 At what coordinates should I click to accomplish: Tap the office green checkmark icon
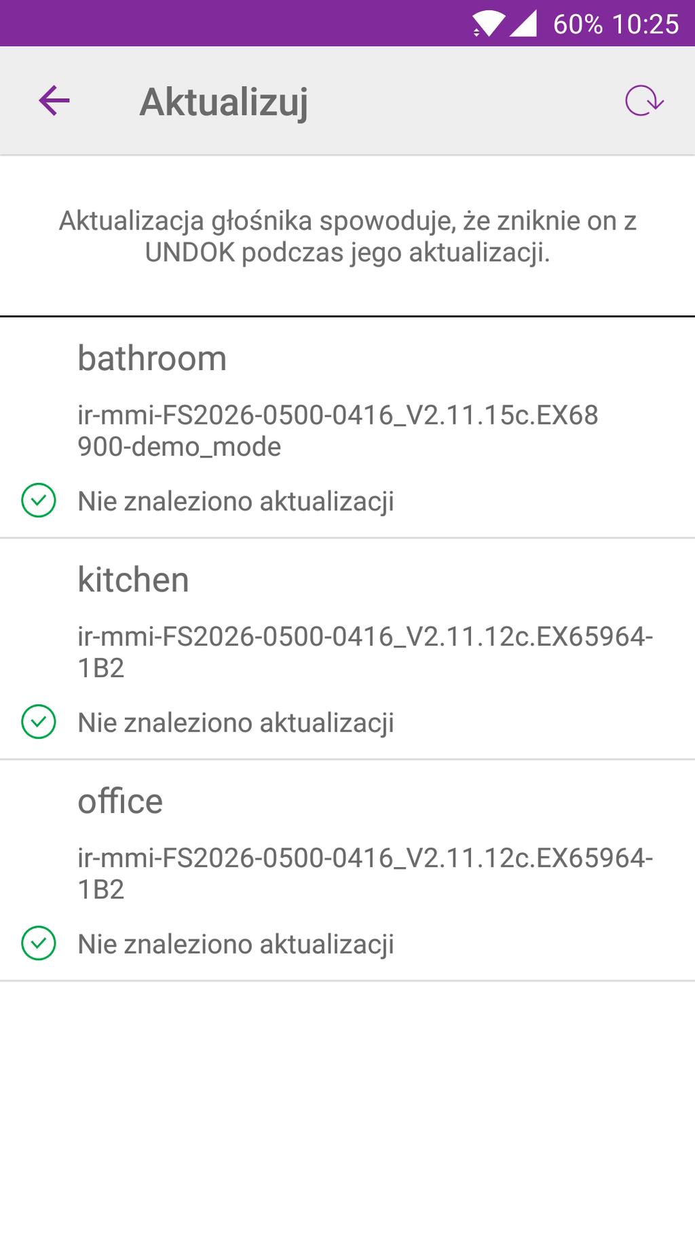(x=39, y=943)
